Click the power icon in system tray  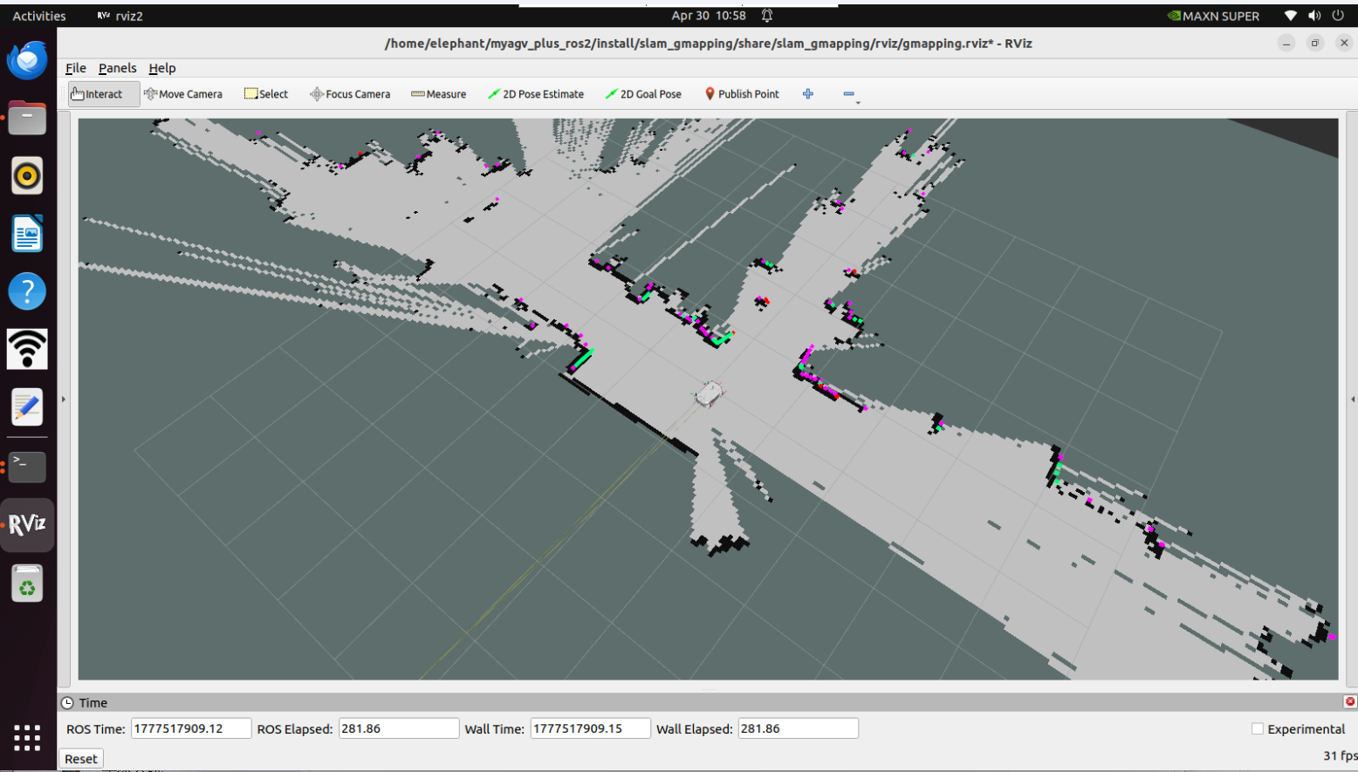pyautogui.click(x=1338, y=16)
